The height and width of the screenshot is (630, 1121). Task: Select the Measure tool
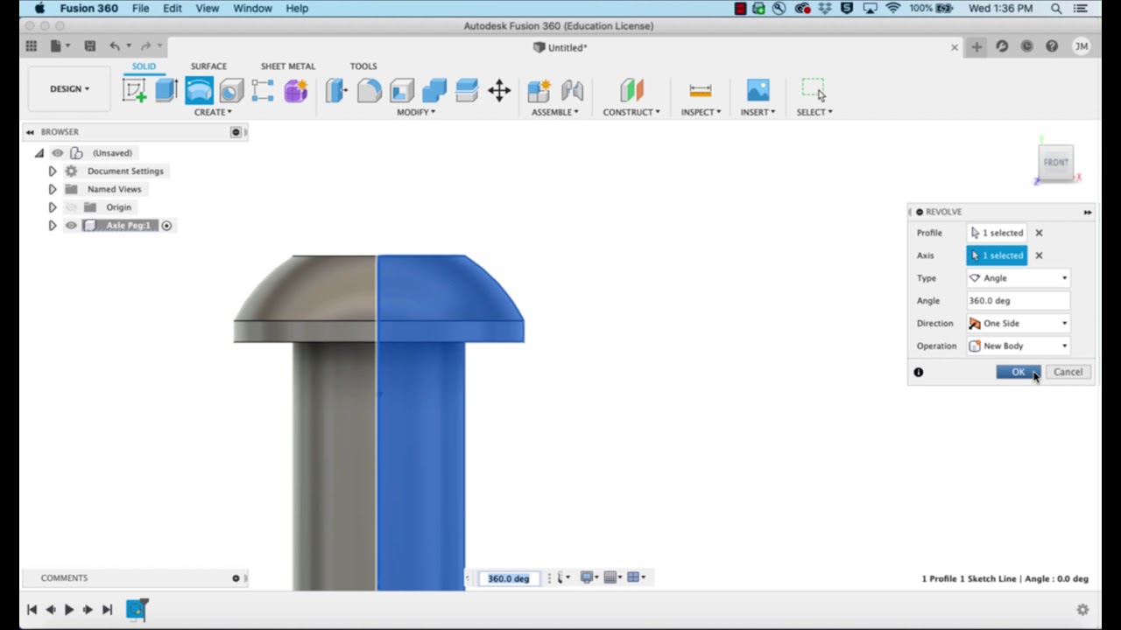click(701, 90)
